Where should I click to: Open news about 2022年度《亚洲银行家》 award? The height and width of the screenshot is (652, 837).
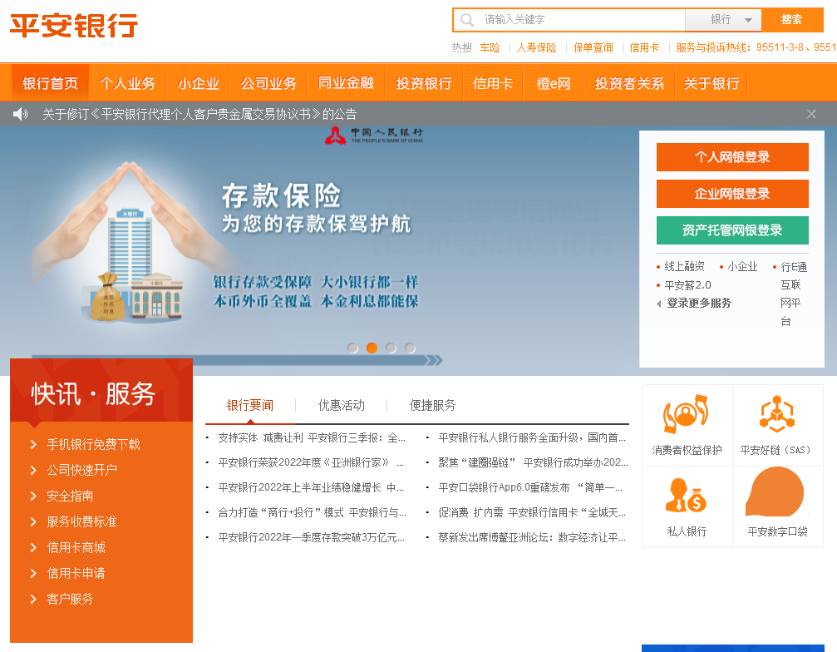tap(311, 462)
